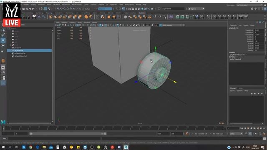Click the pCylinderShape node in Channel Box
The image size is (267, 150).
tap(237, 55)
